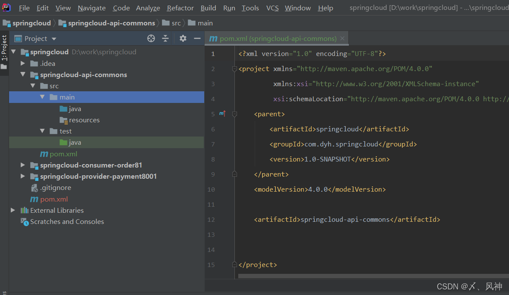
Task: Select pom.xml under springcloud-api-commons
Action: point(59,154)
